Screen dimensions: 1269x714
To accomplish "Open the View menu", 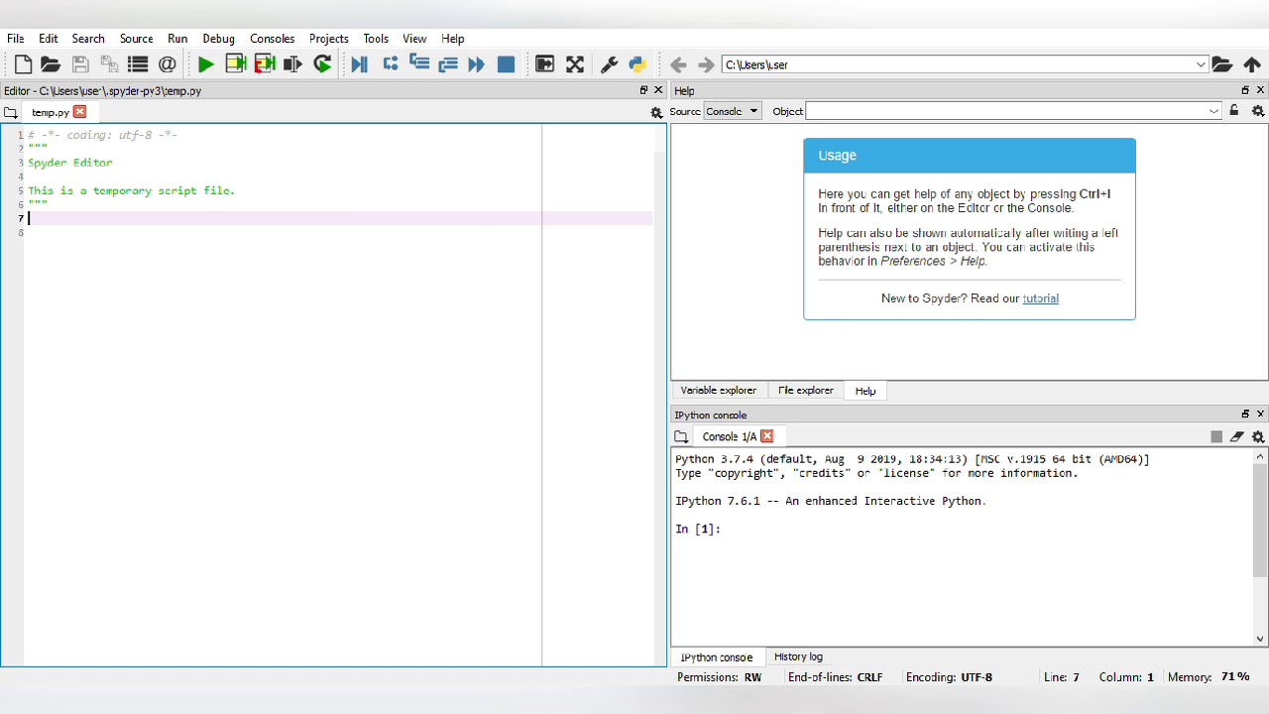I will click(x=415, y=39).
